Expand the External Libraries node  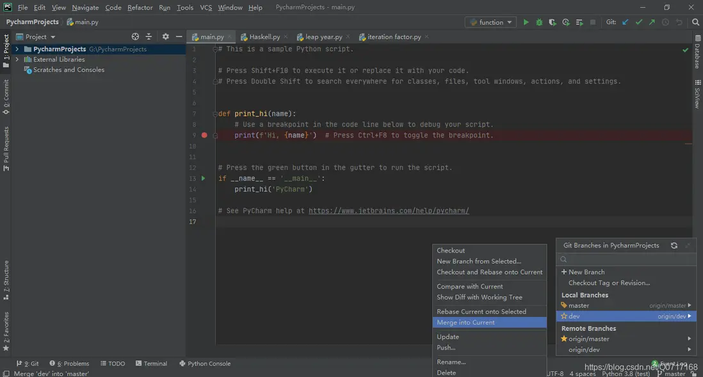click(x=17, y=59)
